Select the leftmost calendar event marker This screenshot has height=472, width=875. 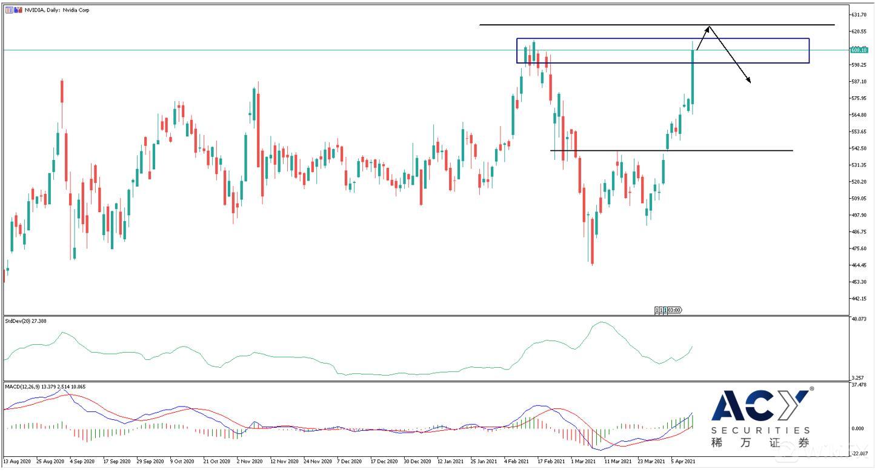(657, 310)
